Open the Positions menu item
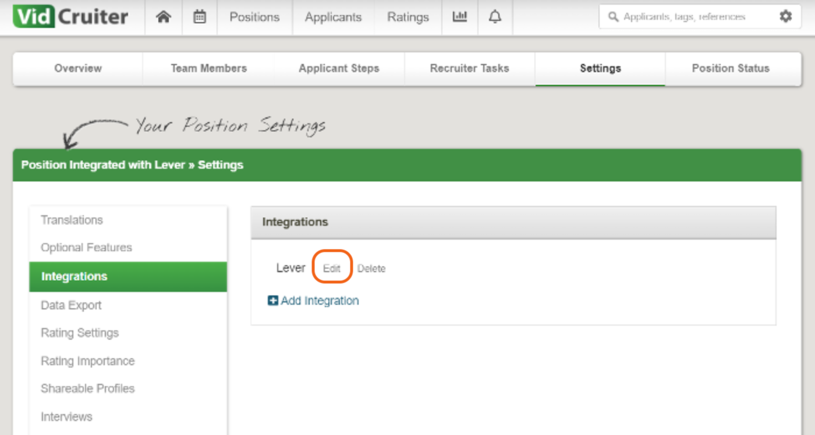This screenshot has height=435, width=815. click(254, 17)
